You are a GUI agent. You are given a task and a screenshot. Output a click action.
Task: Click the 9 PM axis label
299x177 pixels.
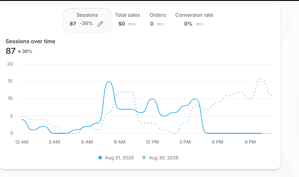[x=250, y=142]
